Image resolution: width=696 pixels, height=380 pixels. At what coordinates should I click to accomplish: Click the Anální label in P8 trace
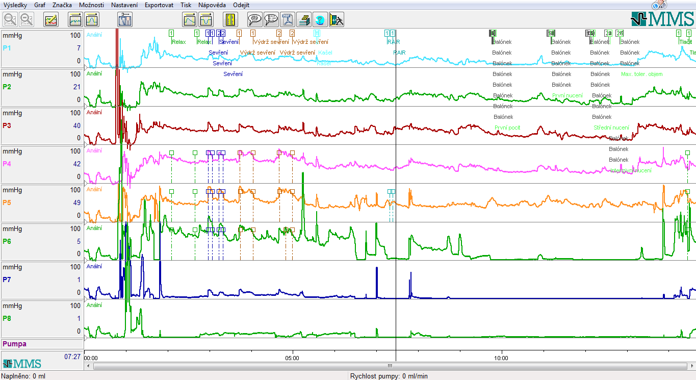pos(94,305)
